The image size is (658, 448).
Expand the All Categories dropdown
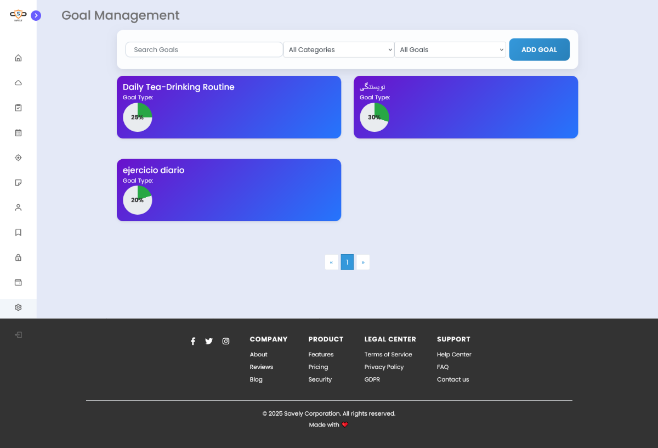coord(338,49)
